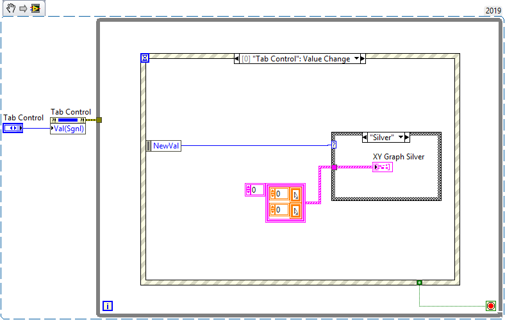Click the Tab Control label above the property node
The image size is (505, 320).
[x=71, y=112]
